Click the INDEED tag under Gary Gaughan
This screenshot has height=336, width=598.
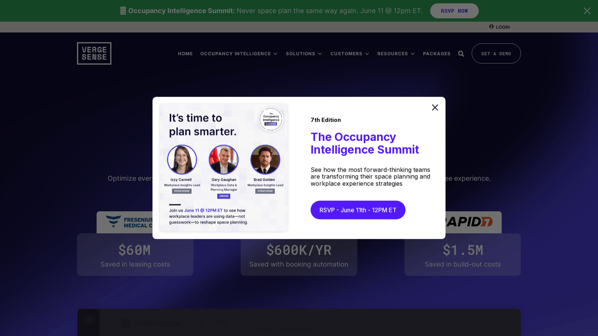(x=224, y=196)
